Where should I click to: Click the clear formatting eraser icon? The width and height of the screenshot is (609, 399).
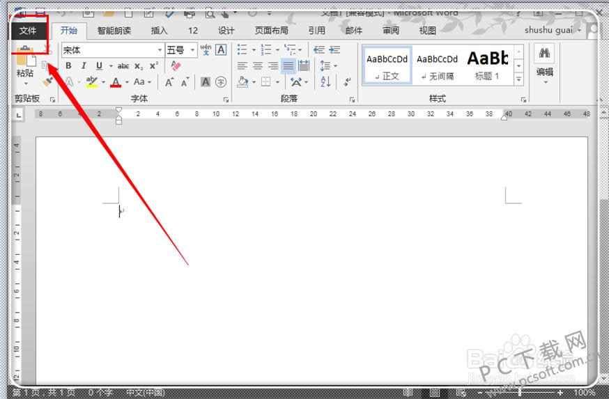coord(176,65)
